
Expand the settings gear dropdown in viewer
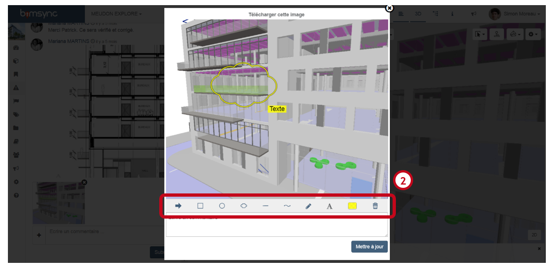click(x=533, y=34)
